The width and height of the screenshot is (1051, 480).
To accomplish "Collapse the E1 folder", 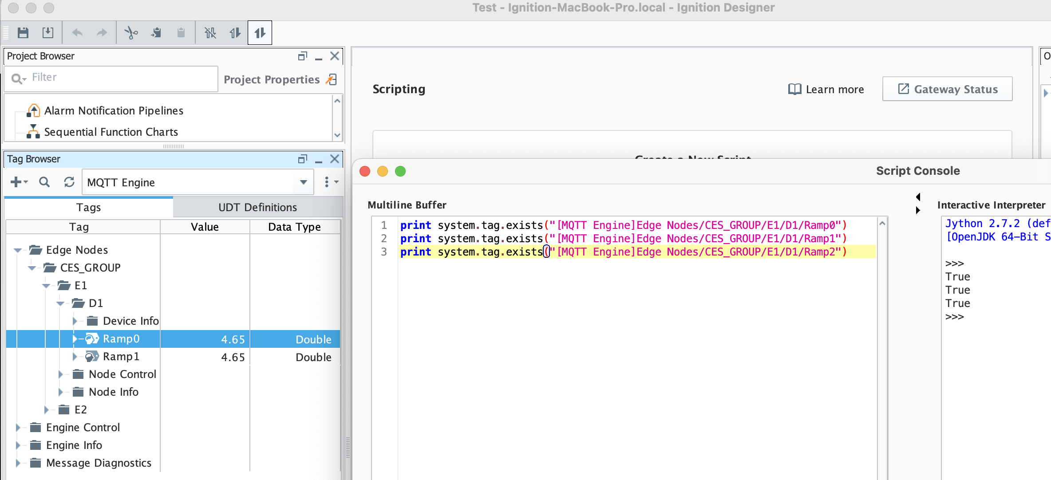I will (x=46, y=286).
